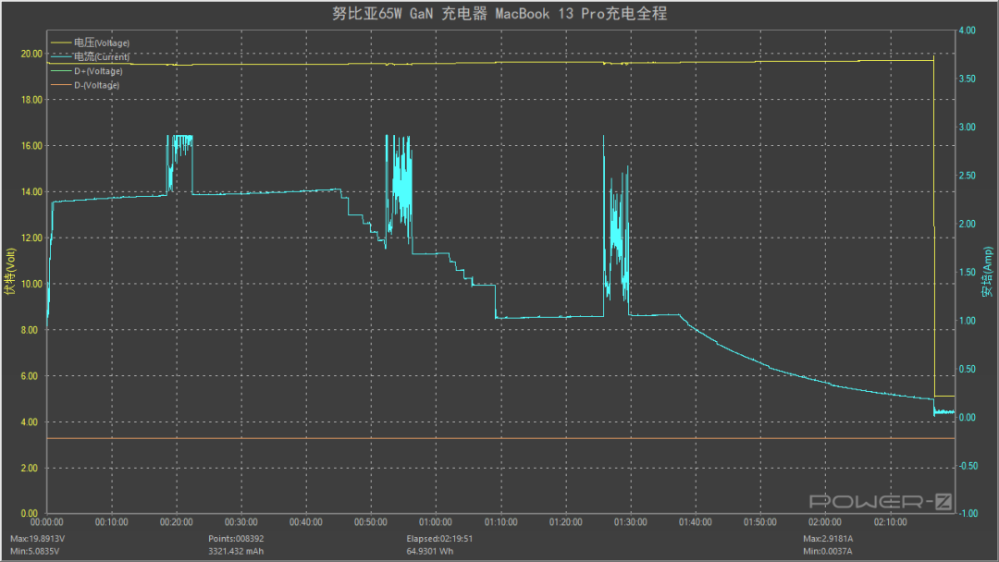Click the Max:2.9181A readout
Viewport: 999px width, 562px height.
click(828, 539)
